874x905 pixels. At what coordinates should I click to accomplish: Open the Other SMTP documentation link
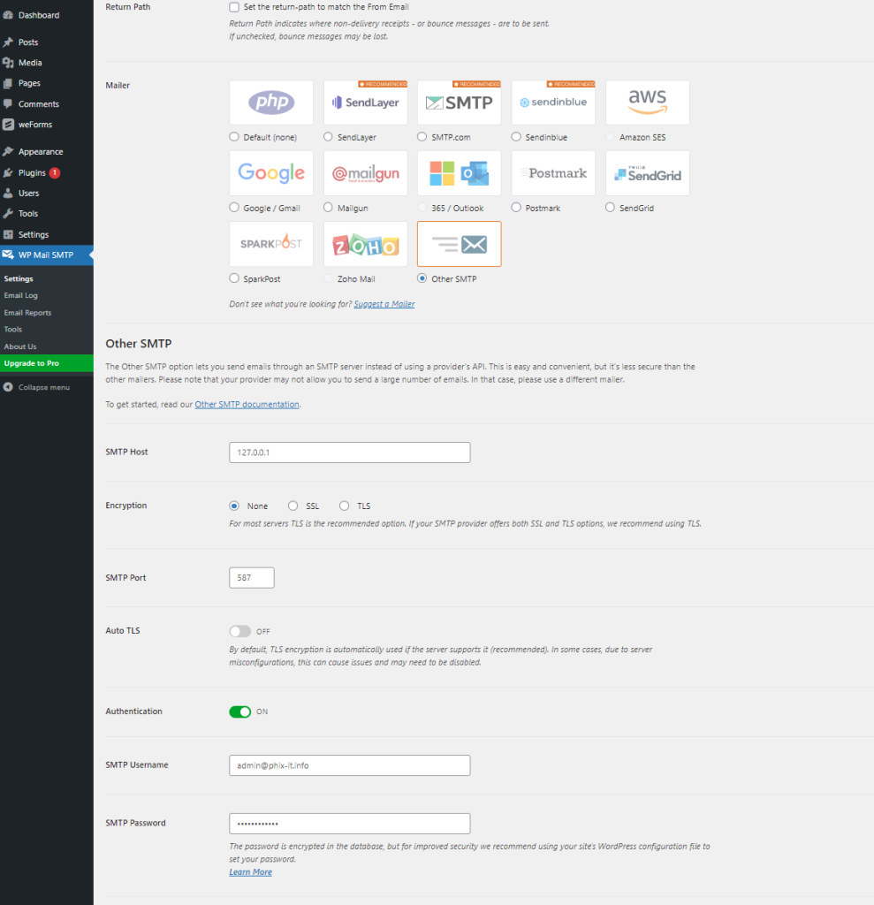[247, 405]
